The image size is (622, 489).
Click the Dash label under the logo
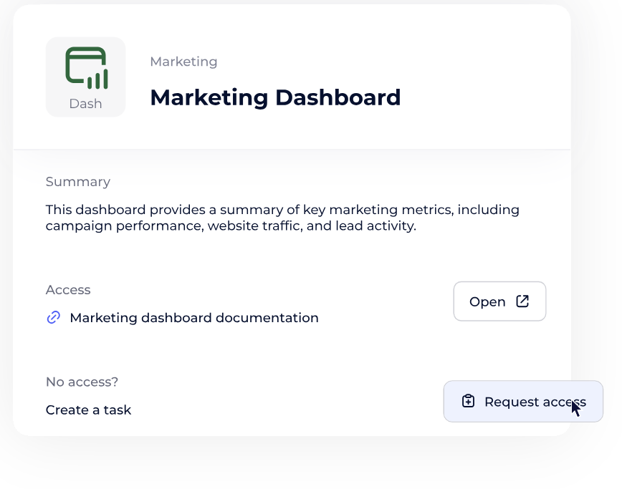(x=85, y=103)
